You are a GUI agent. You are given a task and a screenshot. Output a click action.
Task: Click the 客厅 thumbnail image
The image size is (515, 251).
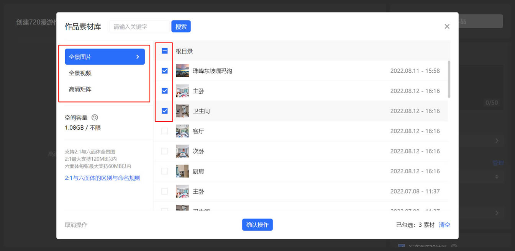(x=182, y=131)
